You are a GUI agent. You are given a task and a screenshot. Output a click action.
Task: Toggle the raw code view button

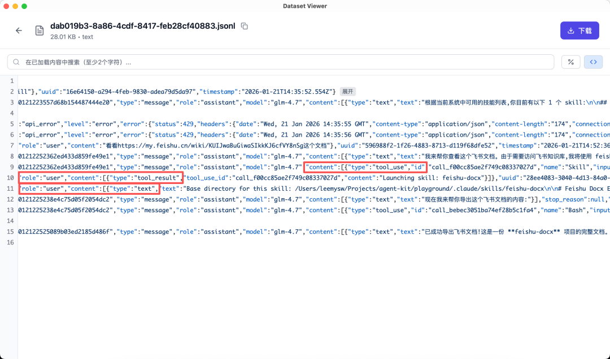(x=593, y=62)
